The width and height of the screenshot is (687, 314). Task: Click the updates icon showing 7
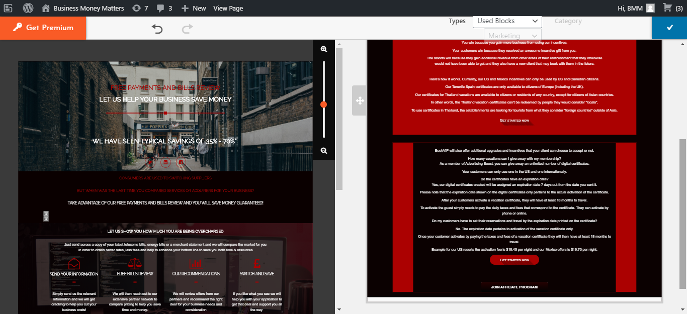(x=140, y=8)
